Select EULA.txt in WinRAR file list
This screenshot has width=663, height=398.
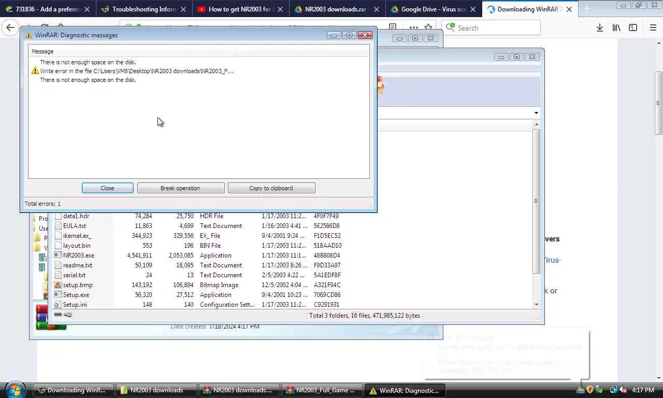click(75, 226)
